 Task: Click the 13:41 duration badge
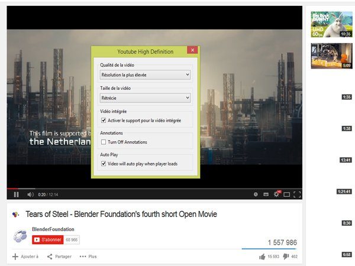(x=346, y=160)
